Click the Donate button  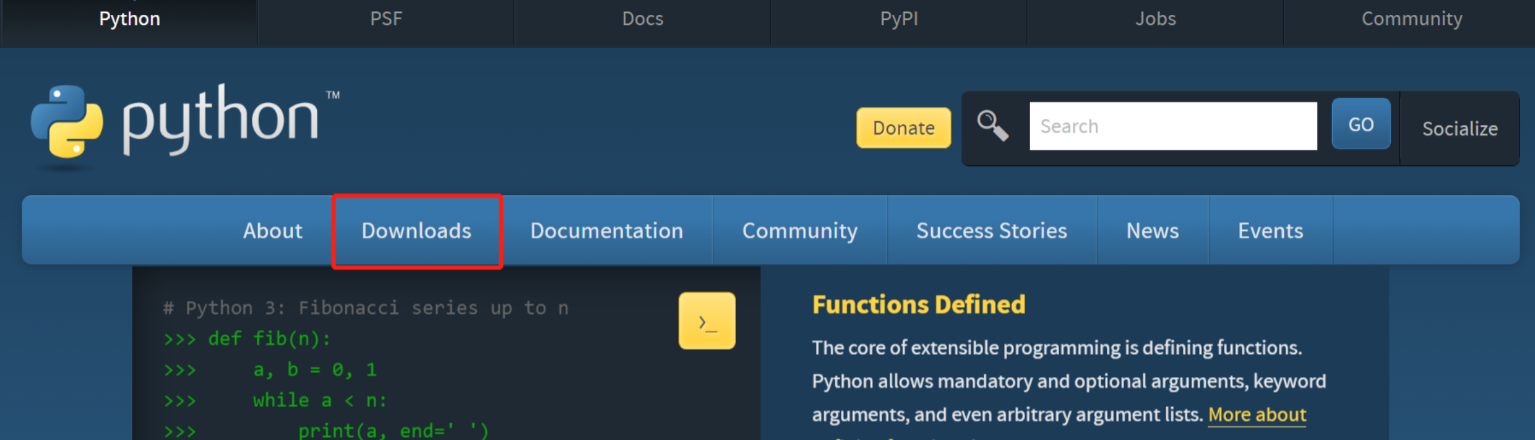903,128
